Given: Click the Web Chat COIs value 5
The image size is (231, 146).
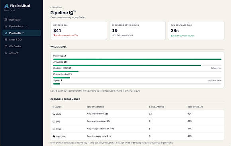Looking at the screenshot, I should 150,136.
